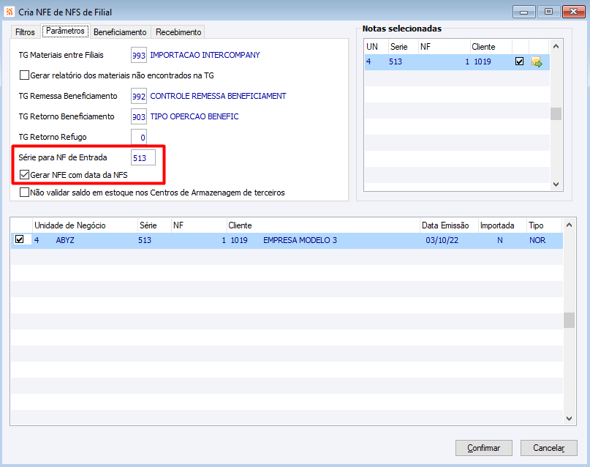Enable Não validar saldo em estoque checkbox

tap(24, 193)
